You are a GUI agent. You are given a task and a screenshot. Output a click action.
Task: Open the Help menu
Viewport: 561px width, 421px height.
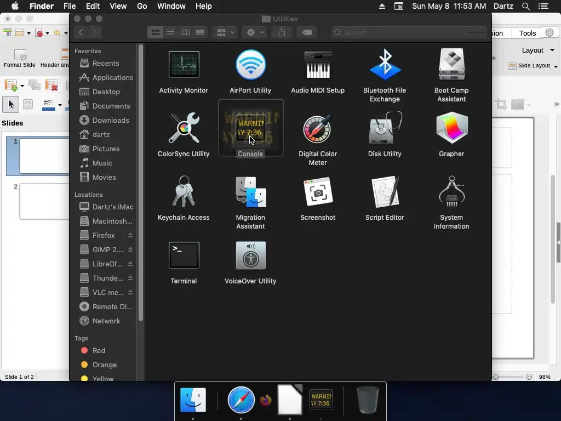(x=204, y=6)
